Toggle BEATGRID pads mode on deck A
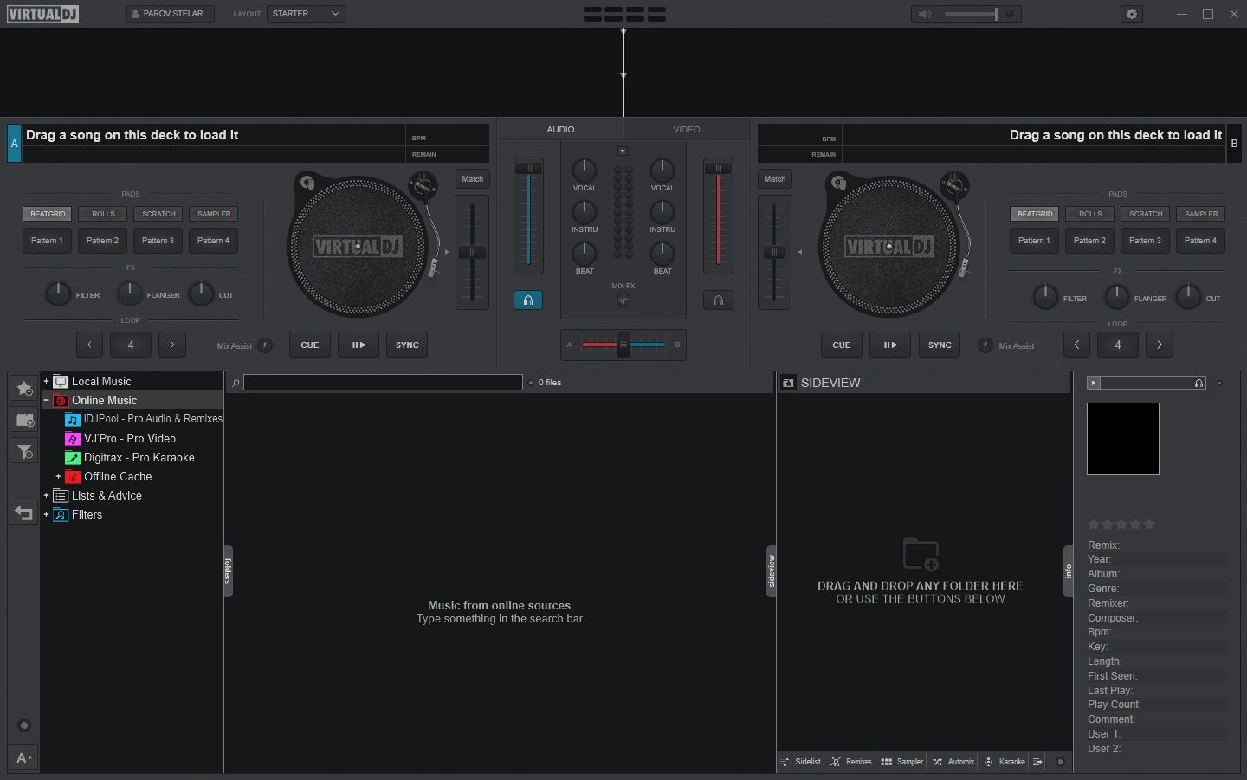1247x780 pixels. click(x=47, y=214)
